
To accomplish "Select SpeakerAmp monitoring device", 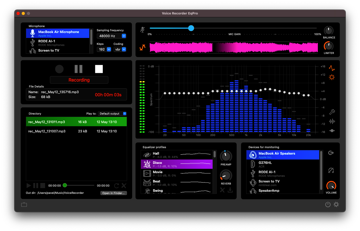I will 283,190.
